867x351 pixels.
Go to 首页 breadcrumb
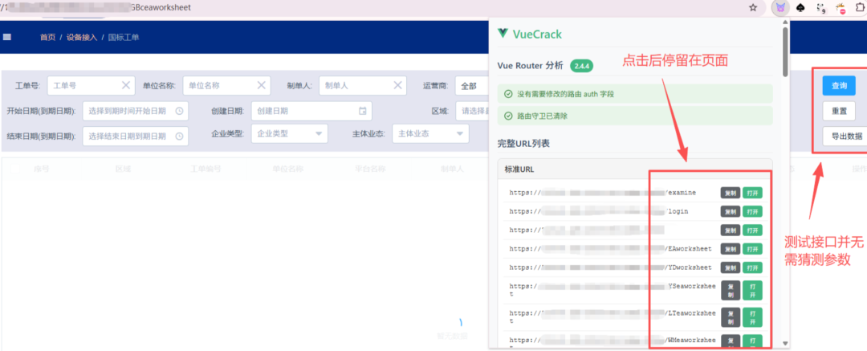point(47,37)
